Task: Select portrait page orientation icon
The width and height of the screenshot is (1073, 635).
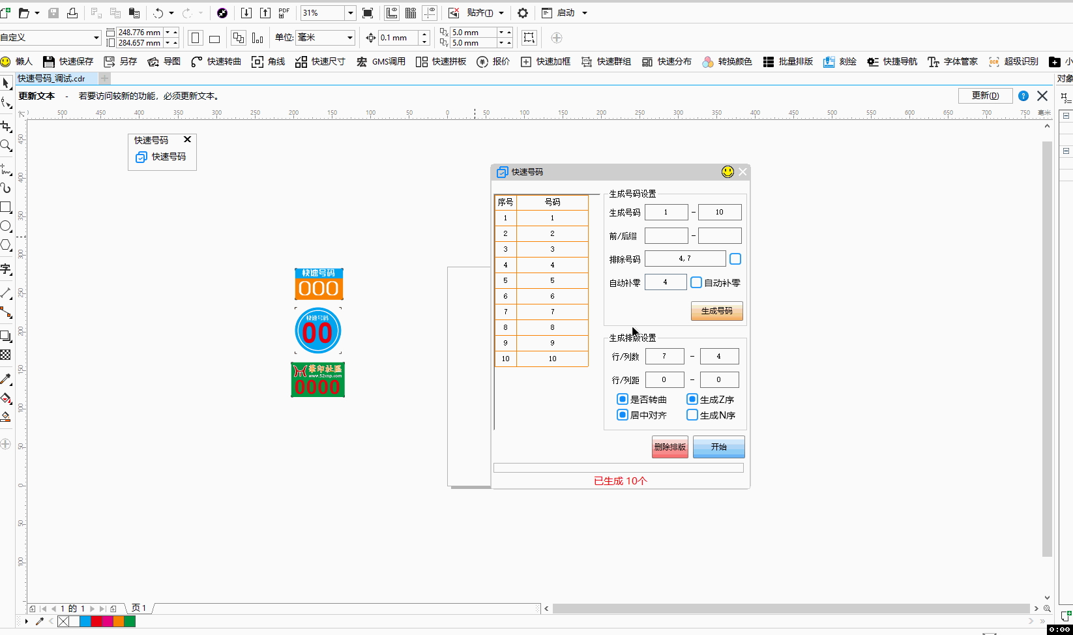Action: tap(195, 38)
